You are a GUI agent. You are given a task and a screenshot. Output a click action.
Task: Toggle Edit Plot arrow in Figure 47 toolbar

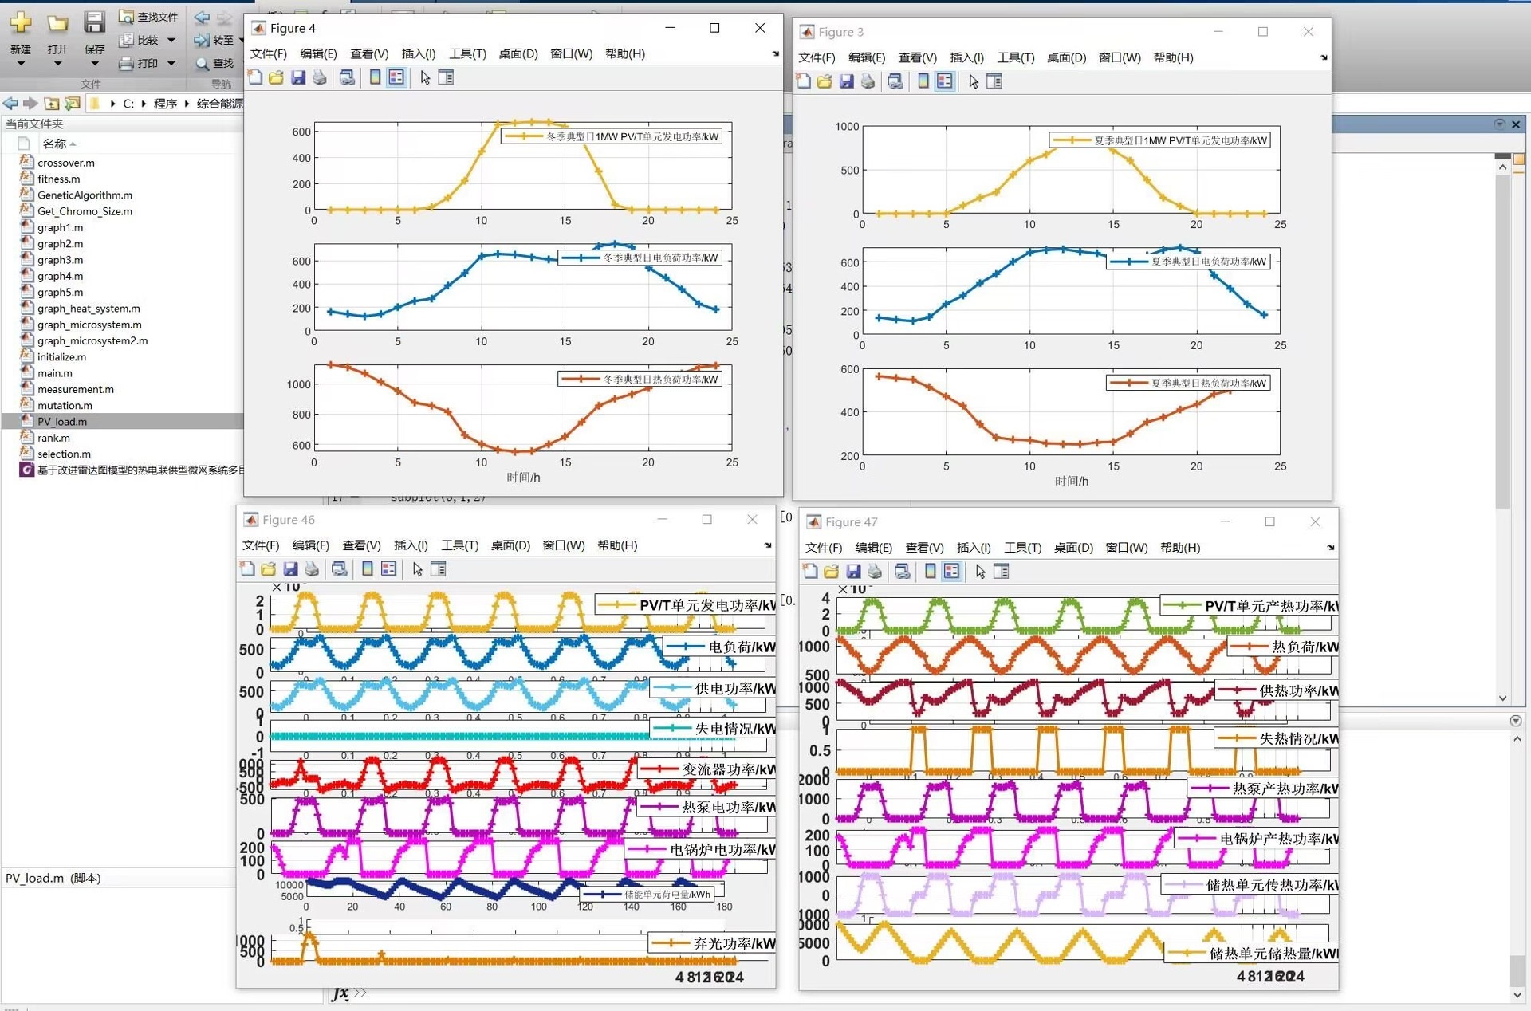pos(980,572)
